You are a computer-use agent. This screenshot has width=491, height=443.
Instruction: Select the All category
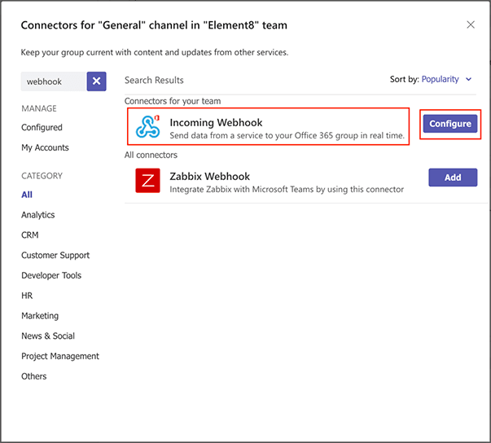(27, 195)
